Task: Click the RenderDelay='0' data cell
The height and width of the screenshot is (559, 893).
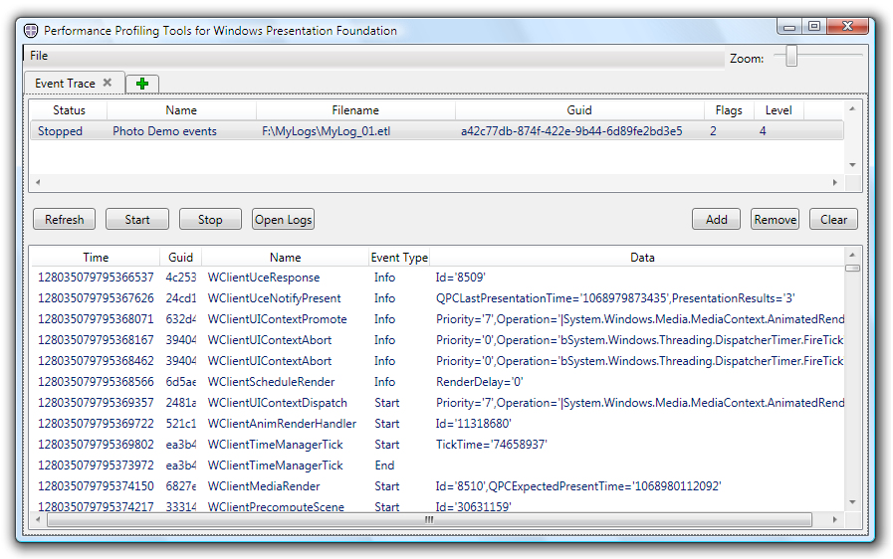Action: coord(480,382)
